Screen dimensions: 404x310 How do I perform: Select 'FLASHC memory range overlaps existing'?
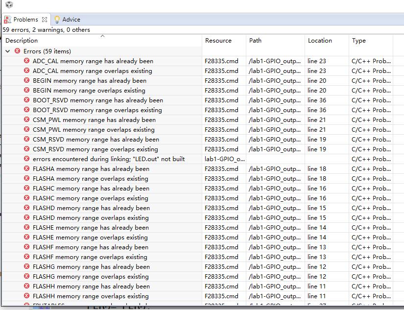coord(91,198)
